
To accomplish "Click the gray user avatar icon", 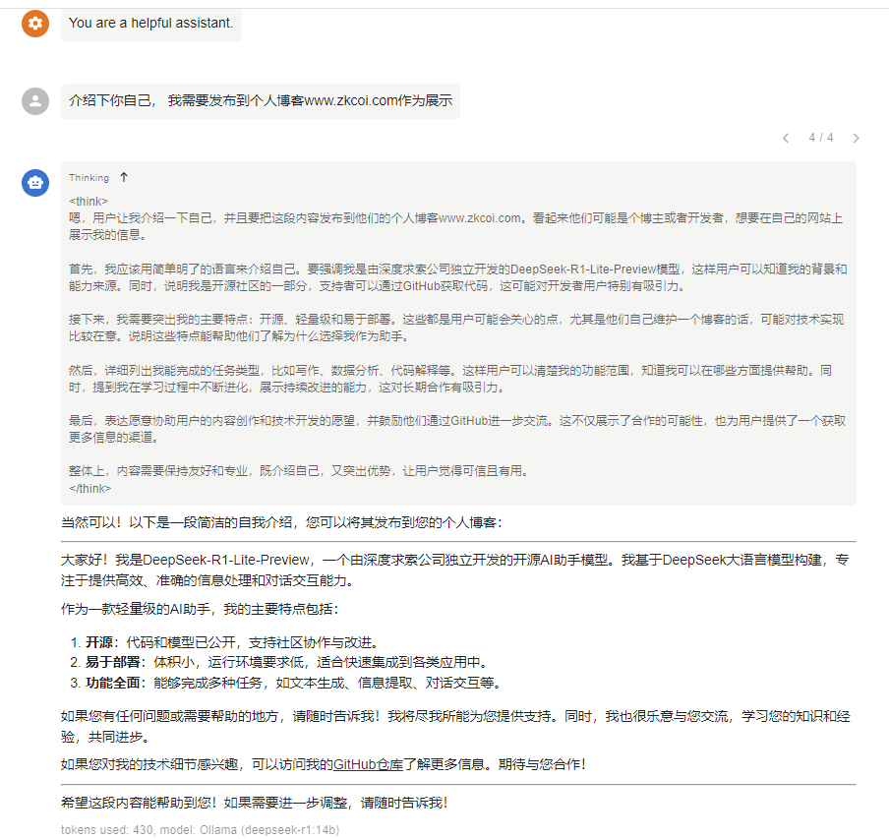I will [x=35, y=101].
